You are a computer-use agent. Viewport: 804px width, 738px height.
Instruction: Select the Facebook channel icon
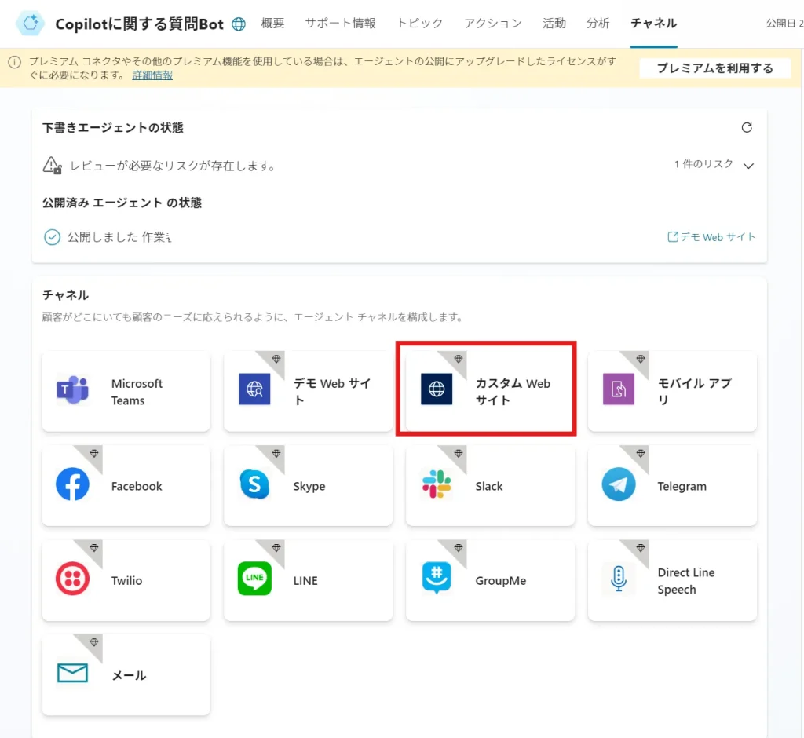[x=72, y=485]
